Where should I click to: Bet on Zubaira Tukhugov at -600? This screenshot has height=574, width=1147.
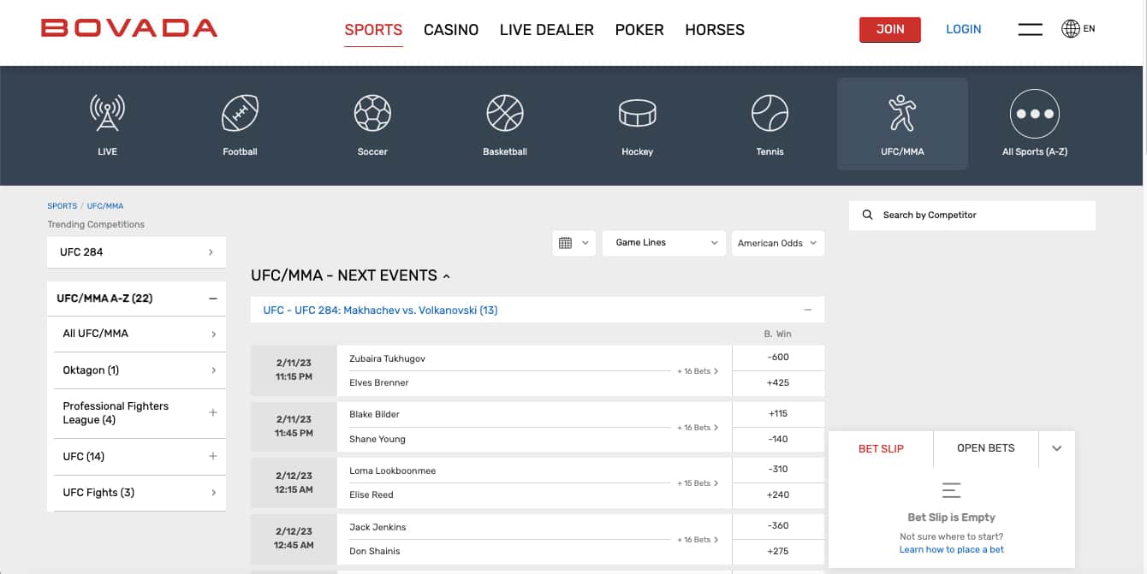coord(779,358)
